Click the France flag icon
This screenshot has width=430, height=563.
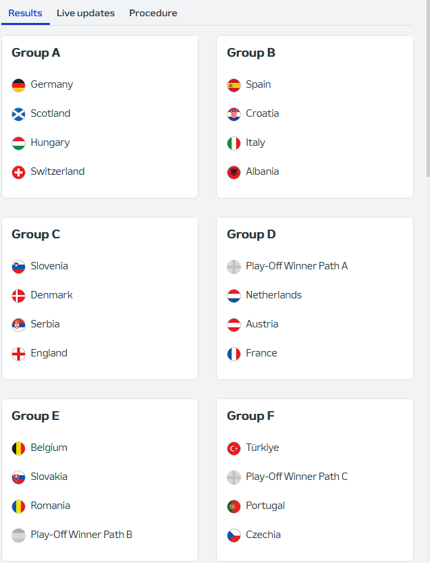click(x=234, y=352)
